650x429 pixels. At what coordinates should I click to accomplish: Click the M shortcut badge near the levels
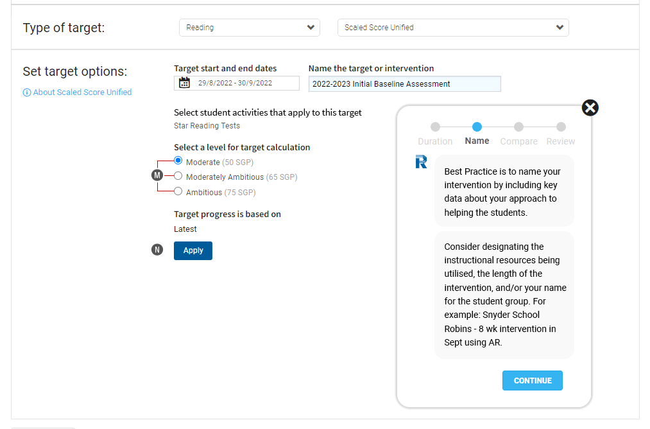pyautogui.click(x=157, y=174)
